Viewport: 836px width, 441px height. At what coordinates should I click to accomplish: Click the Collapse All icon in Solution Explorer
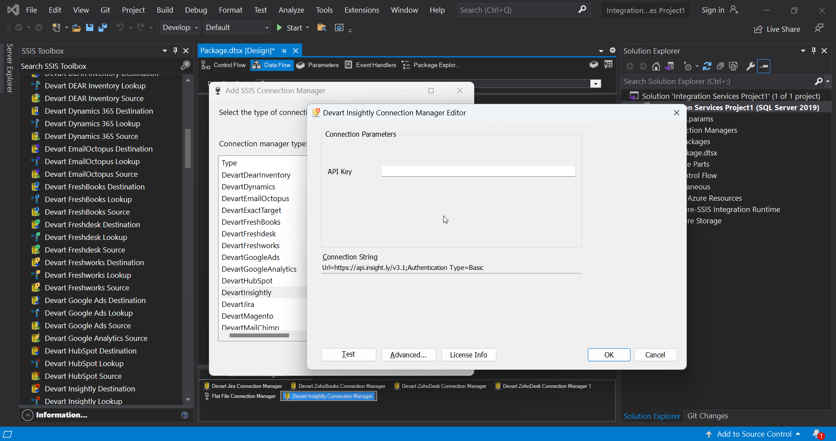point(720,66)
